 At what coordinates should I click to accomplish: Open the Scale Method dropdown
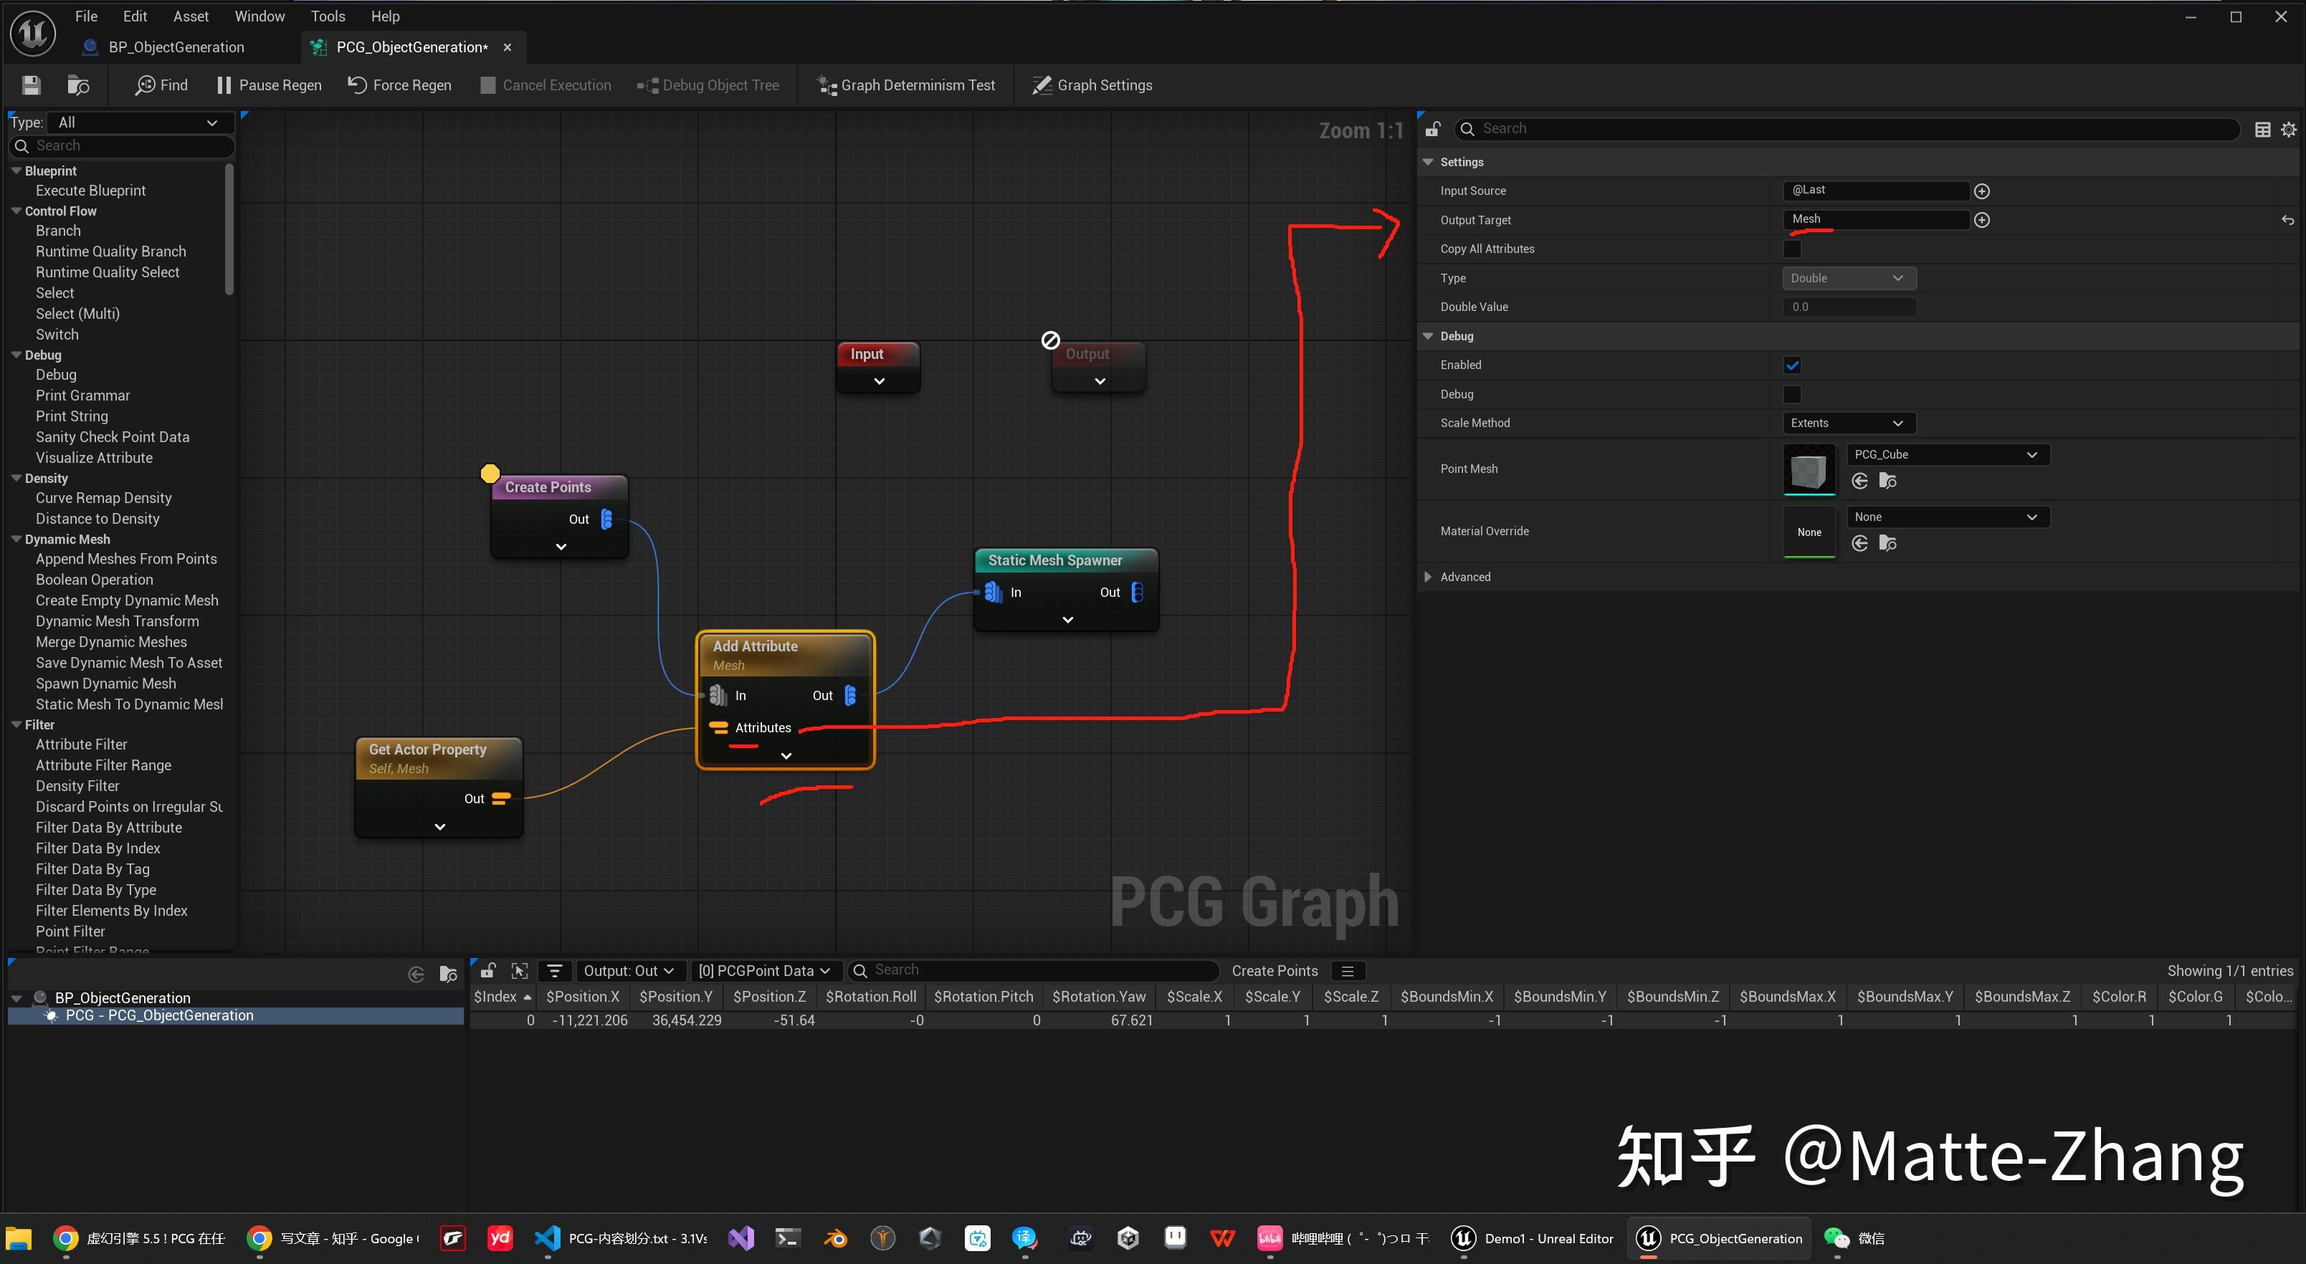[1849, 422]
